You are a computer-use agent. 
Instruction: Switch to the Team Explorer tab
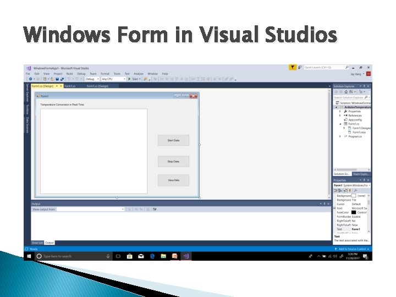tap(361, 174)
